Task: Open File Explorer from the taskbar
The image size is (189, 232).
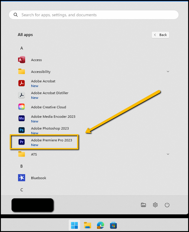Action: pyautogui.click(x=88, y=225)
